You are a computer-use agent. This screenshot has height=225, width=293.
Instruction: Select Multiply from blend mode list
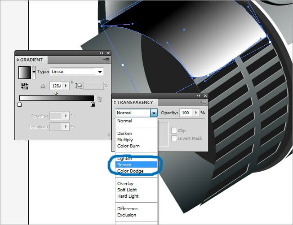pyautogui.click(x=125, y=140)
